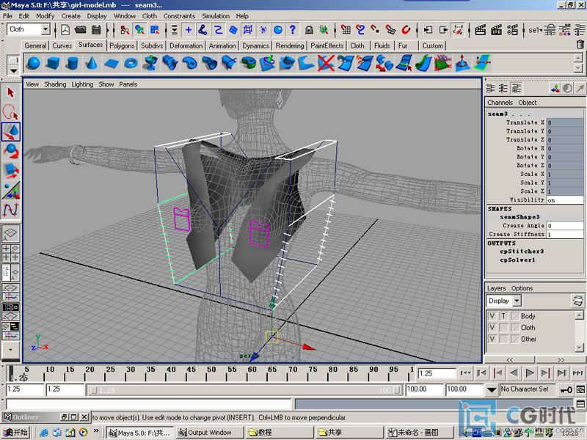The height and width of the screenshot is (440, 587).
Task: Switch to the Polygons shelf tab
Action: click(x=122, y=45)
